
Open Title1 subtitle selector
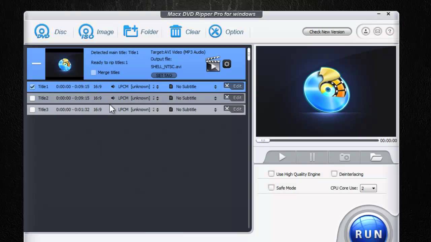click(x=215, y=87)
